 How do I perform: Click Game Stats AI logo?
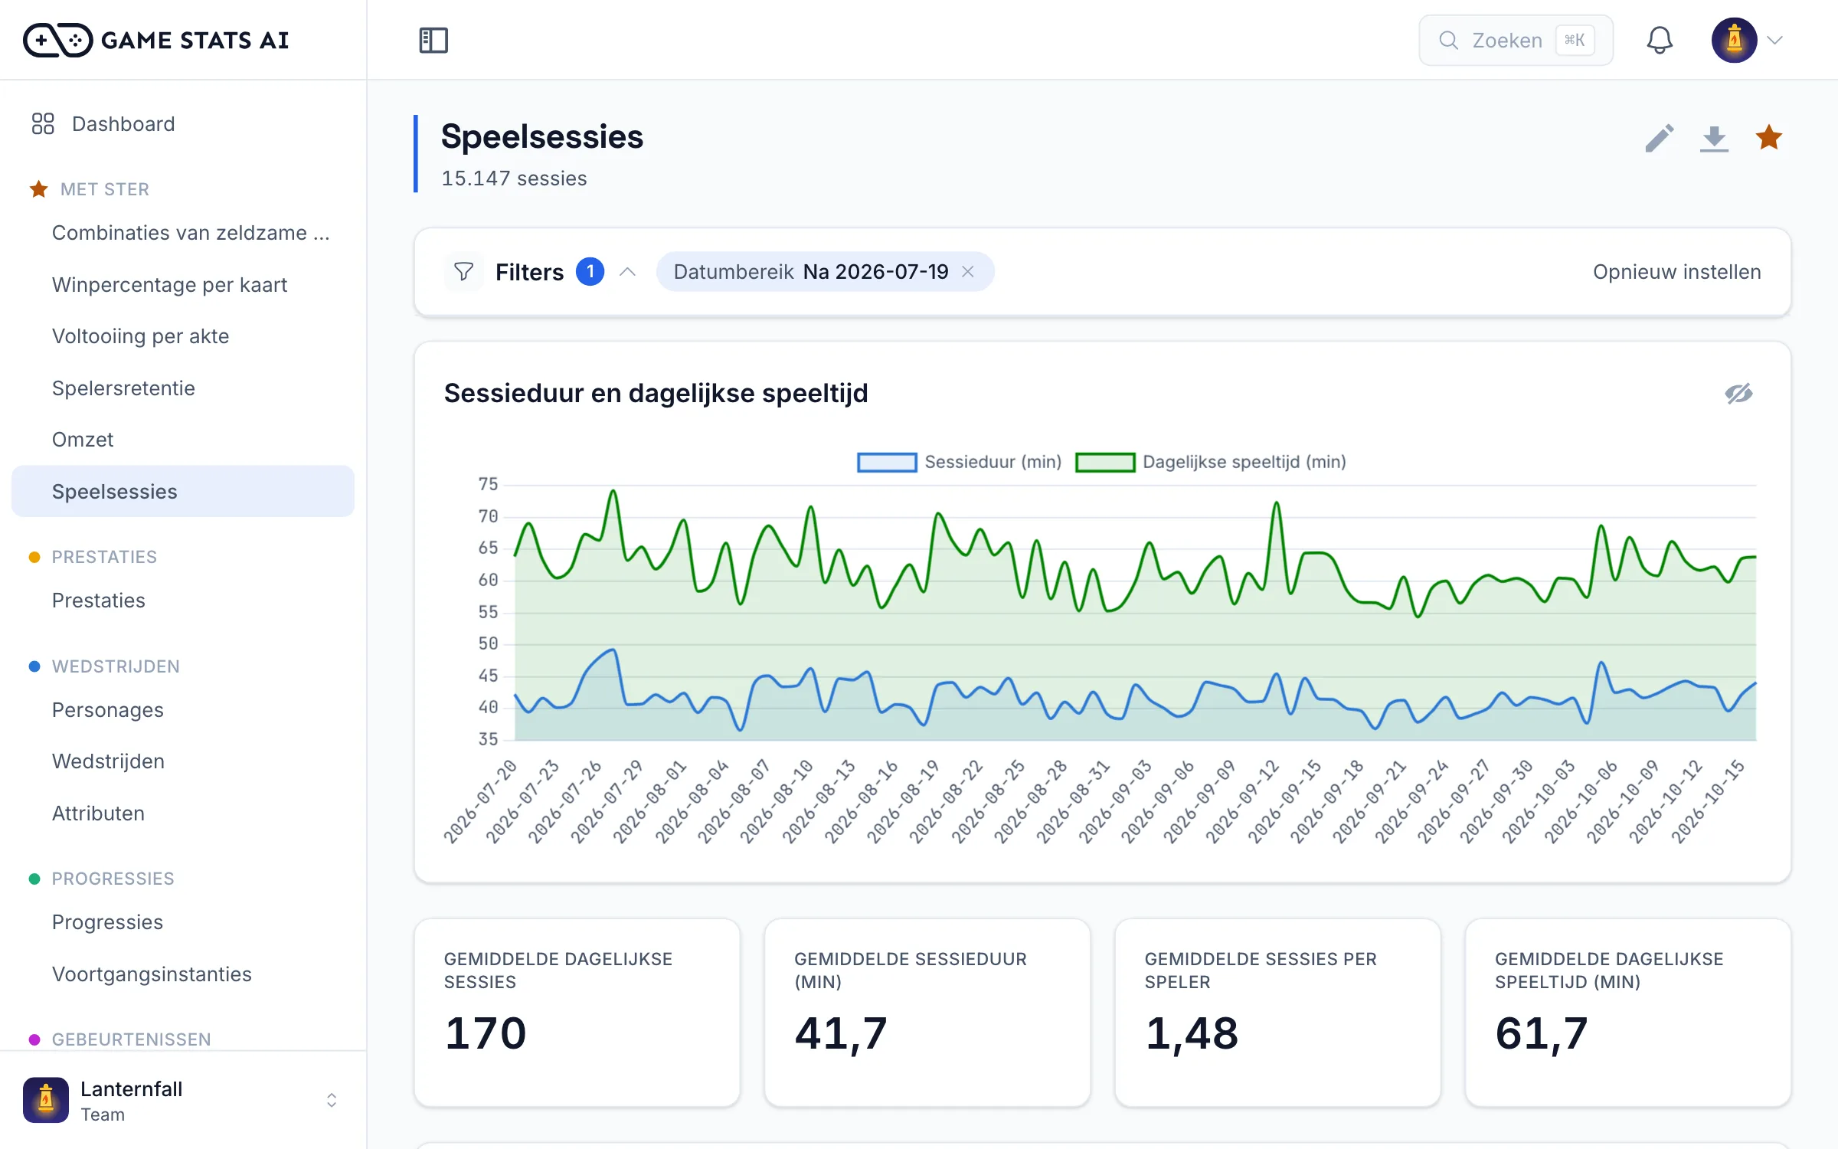tap(156, 40)
